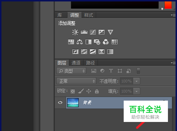Add a Vibrance adjustment
Viewport: 177px width, 131px height.
pos(110,32)
